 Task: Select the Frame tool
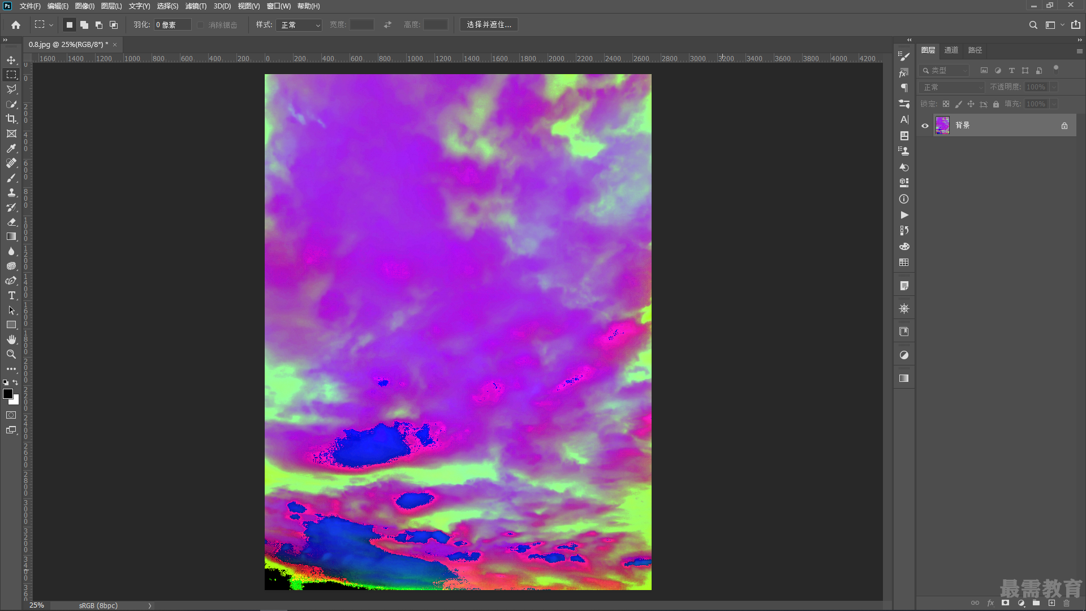pos(11,134)
